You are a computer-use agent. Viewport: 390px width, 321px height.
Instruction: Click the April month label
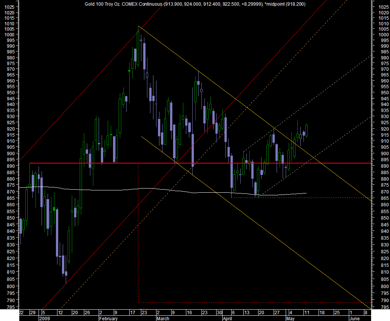coord(227,318)
